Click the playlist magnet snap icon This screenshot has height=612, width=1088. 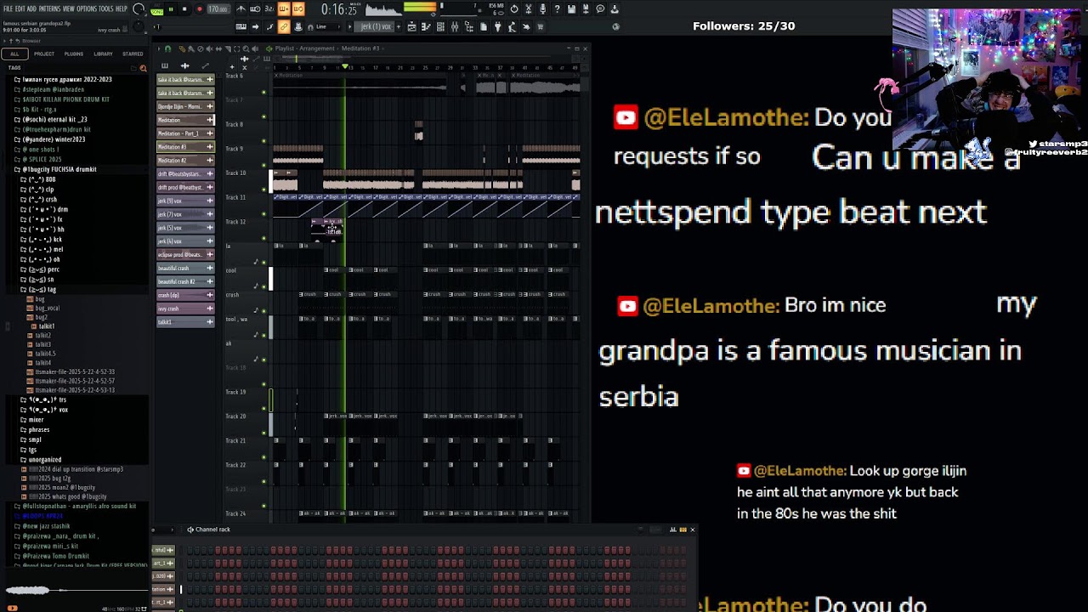167,48
